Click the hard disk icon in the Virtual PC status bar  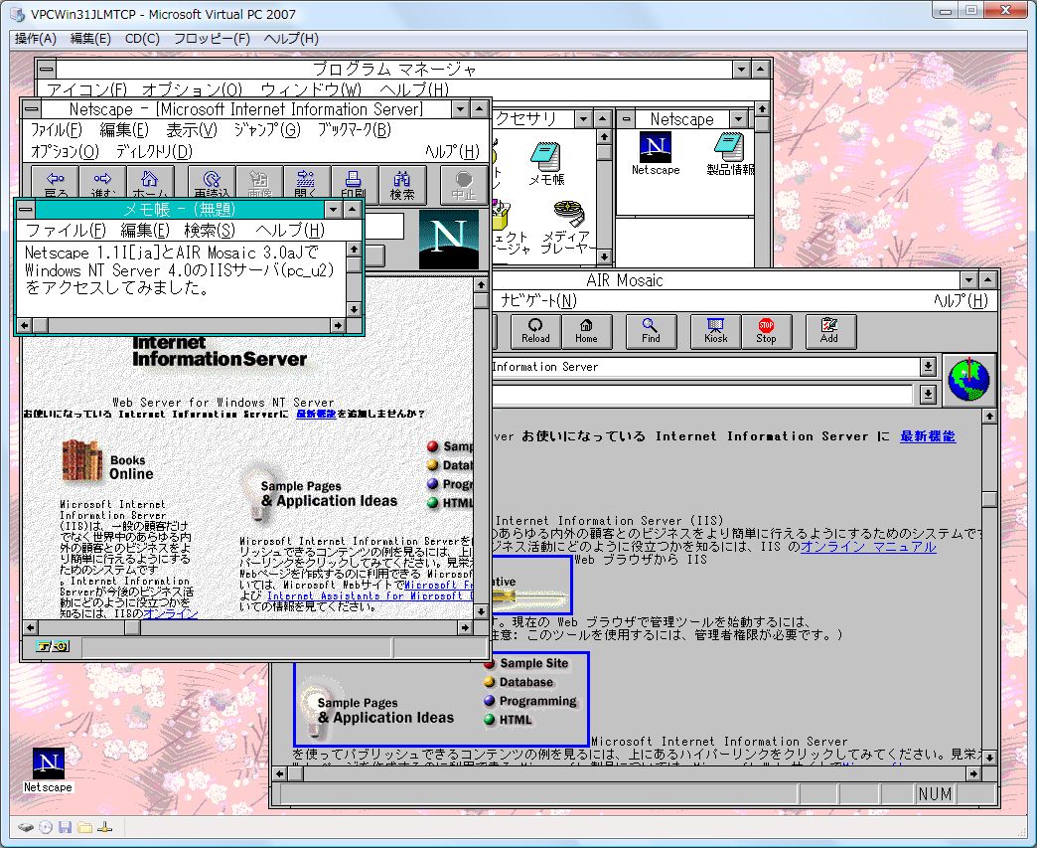coord(26,827)
